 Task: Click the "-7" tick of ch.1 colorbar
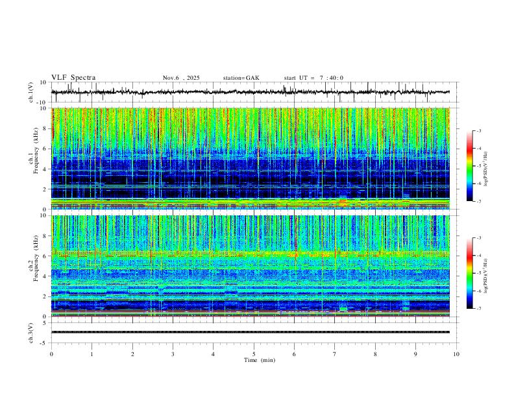(x=479, y=202)
